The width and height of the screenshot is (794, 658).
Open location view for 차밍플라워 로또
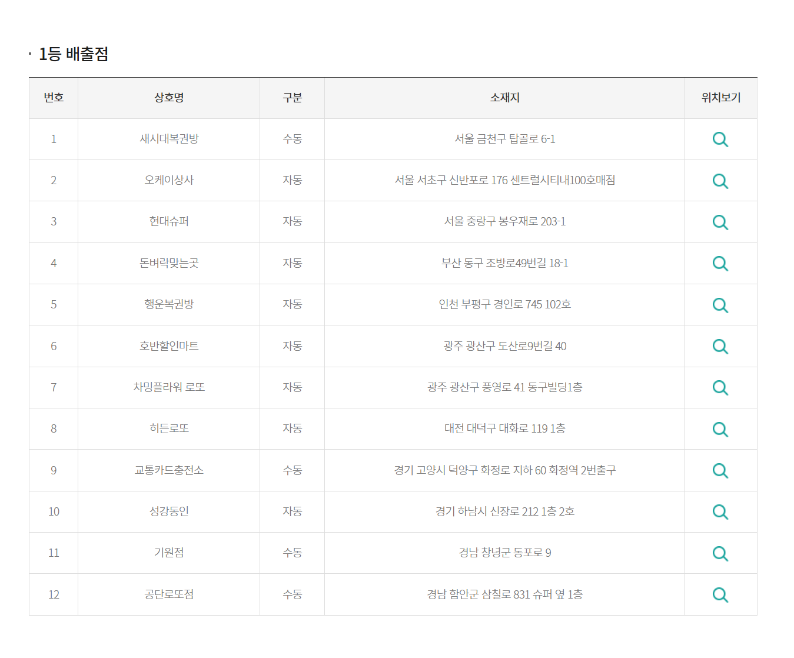coord(720,387)
